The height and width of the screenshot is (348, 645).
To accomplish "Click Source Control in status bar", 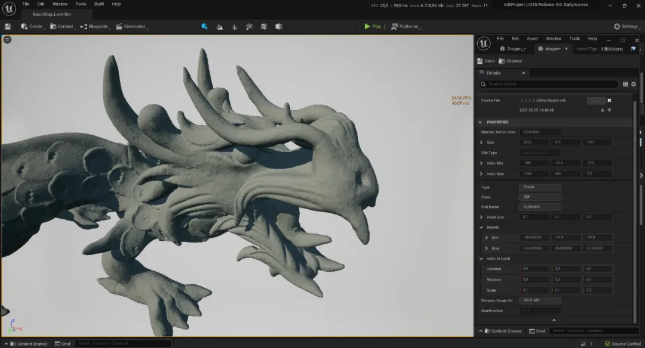I will click(x=622, y=344).
